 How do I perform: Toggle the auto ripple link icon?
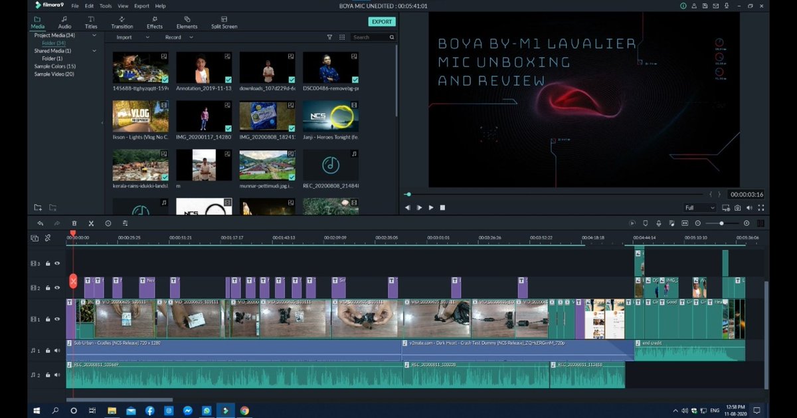pyautogui.click(x=48, y=237)
